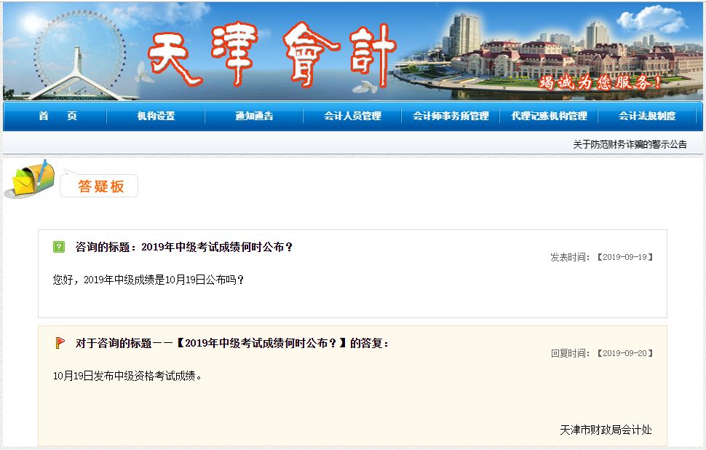Screen dimensions: 706x450
Task: Select 会计师事务所管理 in the navigation
Action: point(453,117)
